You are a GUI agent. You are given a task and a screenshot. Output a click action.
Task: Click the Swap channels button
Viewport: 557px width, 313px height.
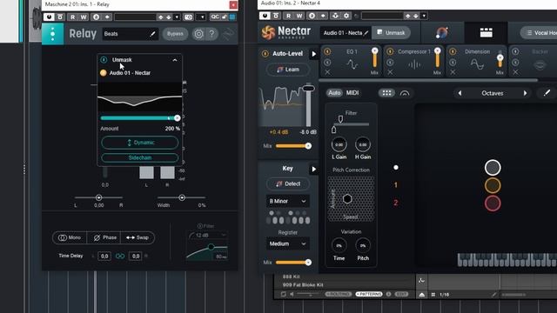pos(138,237)
